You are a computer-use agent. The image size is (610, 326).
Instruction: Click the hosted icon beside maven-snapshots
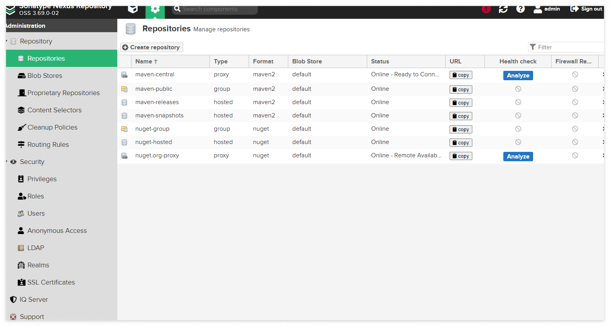coord(124,115)
